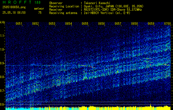Click receiver R820T2(RTL-SDR) SDR-Sharp 53.372MHz
The image size is (173, 110).
click(113, 10)
